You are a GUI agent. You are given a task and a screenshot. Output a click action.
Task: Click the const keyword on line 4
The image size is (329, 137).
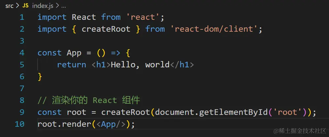50,53
